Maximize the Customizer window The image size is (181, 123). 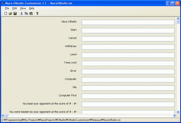pyautogui.click(x=173, y=3)
